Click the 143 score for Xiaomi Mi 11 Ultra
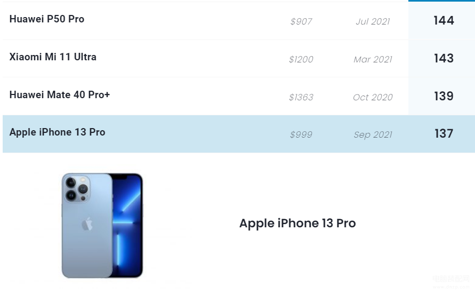 [444, 58]
